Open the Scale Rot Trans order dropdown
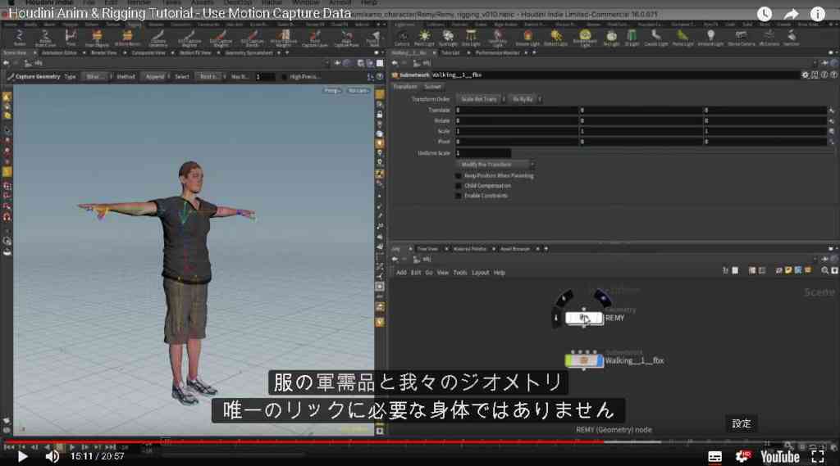Screen dimensions: 840x466 coord(481,99)
